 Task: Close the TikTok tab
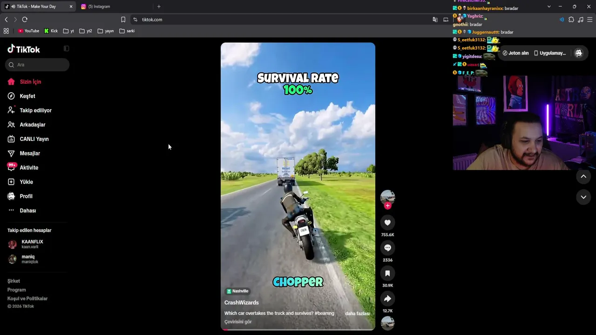(x=71, y=7)
